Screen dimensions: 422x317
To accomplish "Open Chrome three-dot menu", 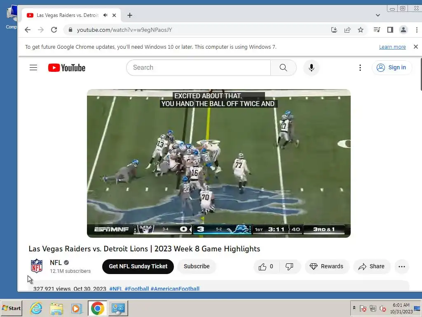I will tap(417, 30).
